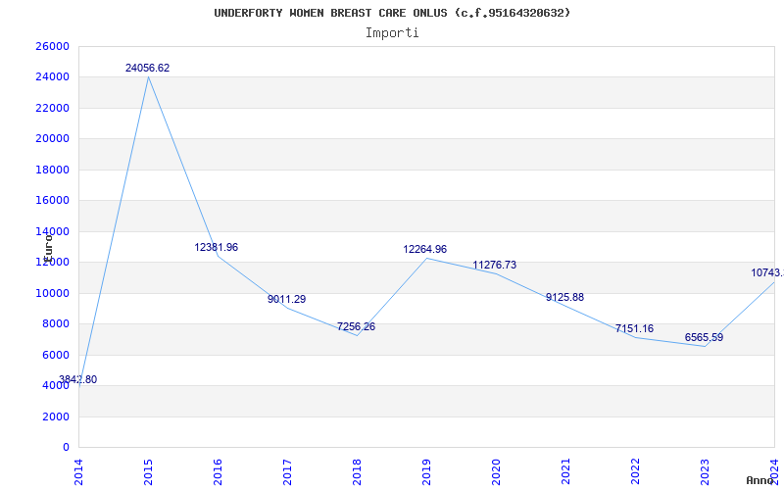Click the 11276.73 value label

pyautogui.click(x=495, y=265)
